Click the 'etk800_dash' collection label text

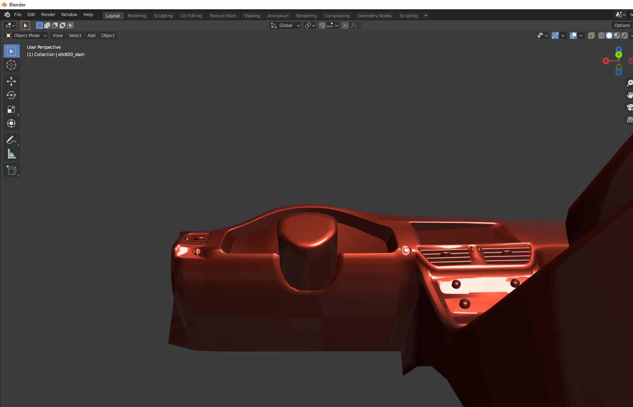pyautogui.click(x=71, y=54)
